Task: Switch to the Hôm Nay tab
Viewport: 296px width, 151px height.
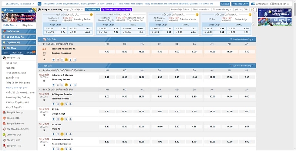Action: 17,53
